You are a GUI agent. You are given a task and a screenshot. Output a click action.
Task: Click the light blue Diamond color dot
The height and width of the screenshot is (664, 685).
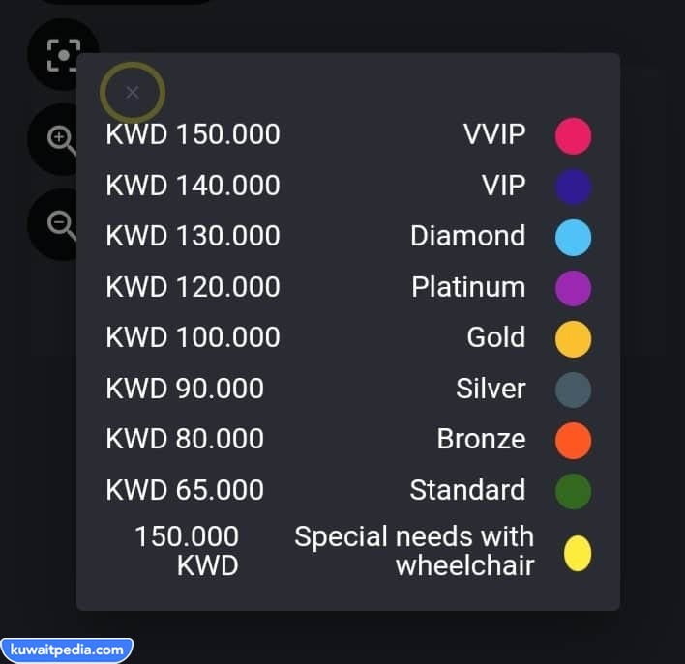573,238
